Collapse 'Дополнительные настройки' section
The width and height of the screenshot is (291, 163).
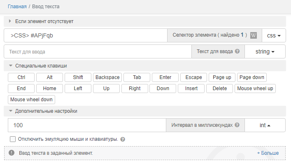click(145, 111)
